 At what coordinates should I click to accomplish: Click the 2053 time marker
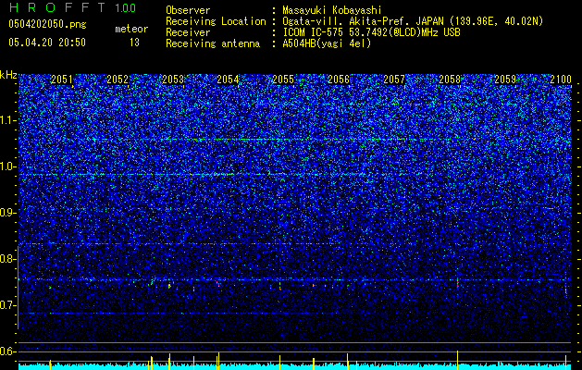173,80
